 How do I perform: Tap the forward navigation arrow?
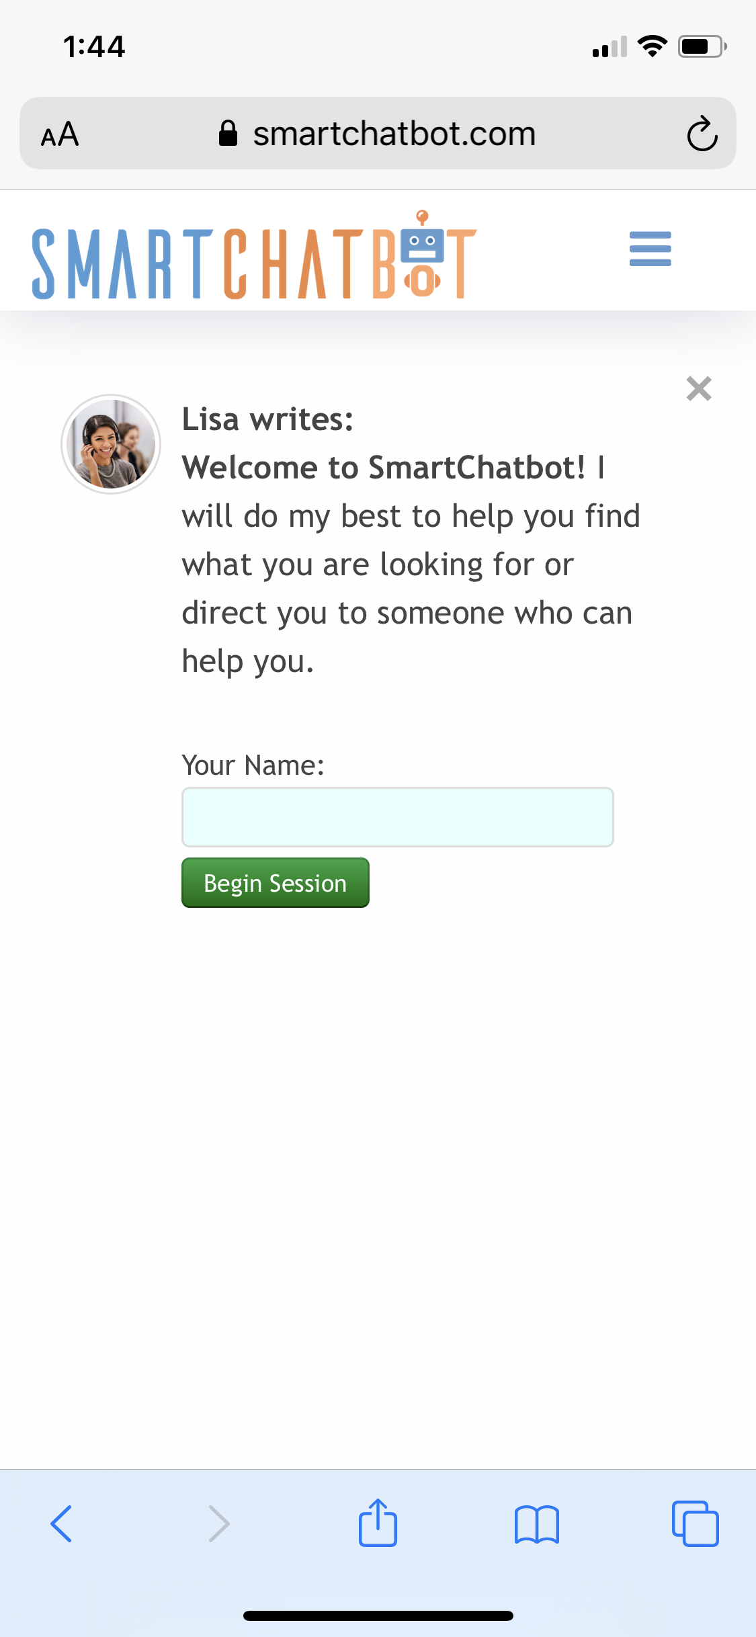tap(219, 1523)
